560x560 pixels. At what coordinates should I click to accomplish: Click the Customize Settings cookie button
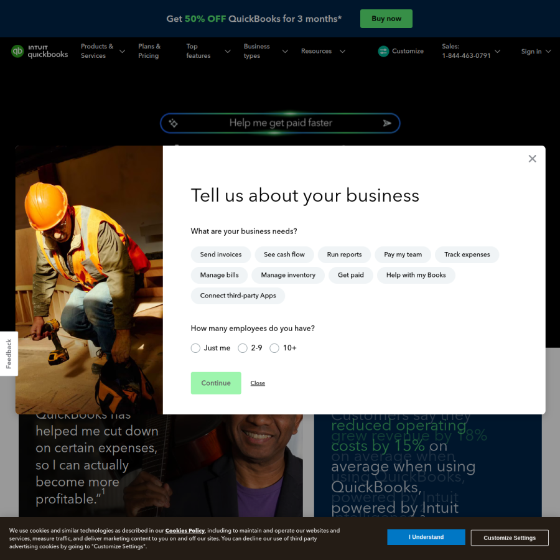[510, 538]
